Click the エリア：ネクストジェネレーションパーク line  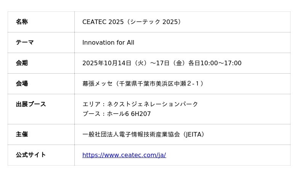coord(140,104)
